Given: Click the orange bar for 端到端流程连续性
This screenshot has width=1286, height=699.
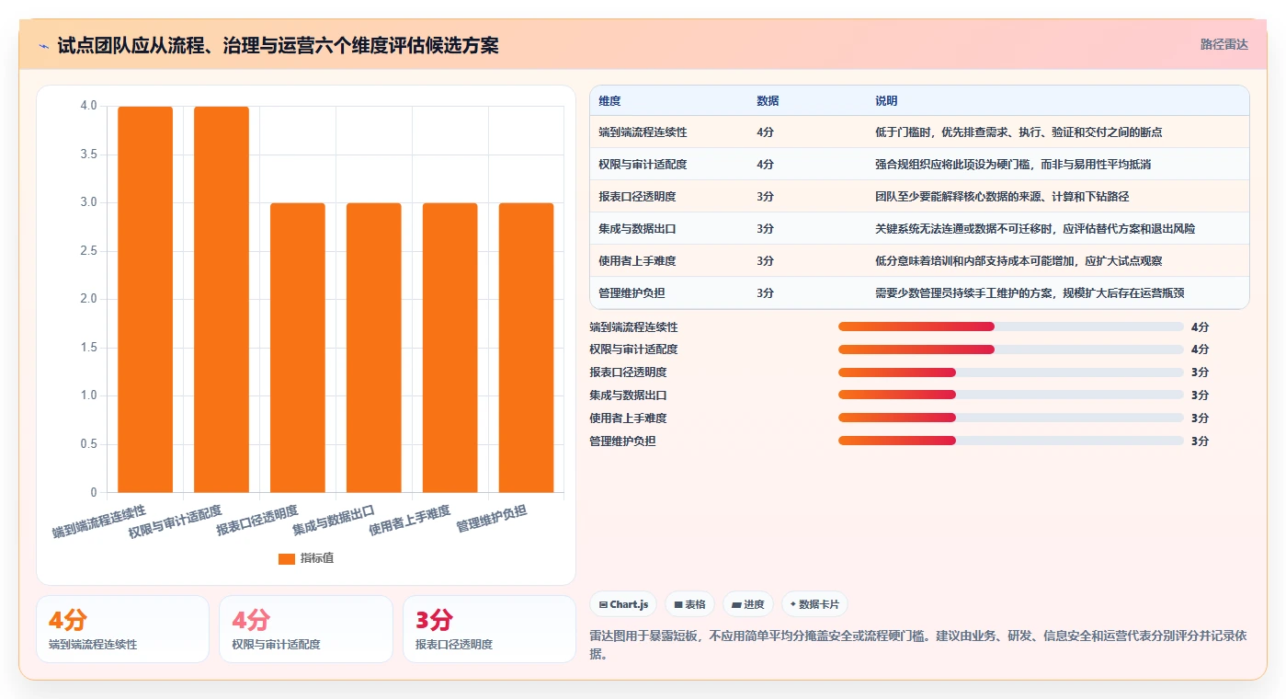Looking at the screenshot, I should point(145,299).
